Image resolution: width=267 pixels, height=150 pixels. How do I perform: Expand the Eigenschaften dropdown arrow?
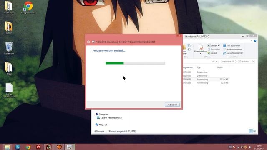(x=200, y=54)
